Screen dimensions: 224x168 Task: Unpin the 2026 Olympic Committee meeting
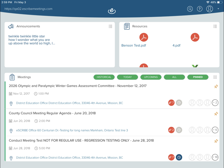coord(216,86)
